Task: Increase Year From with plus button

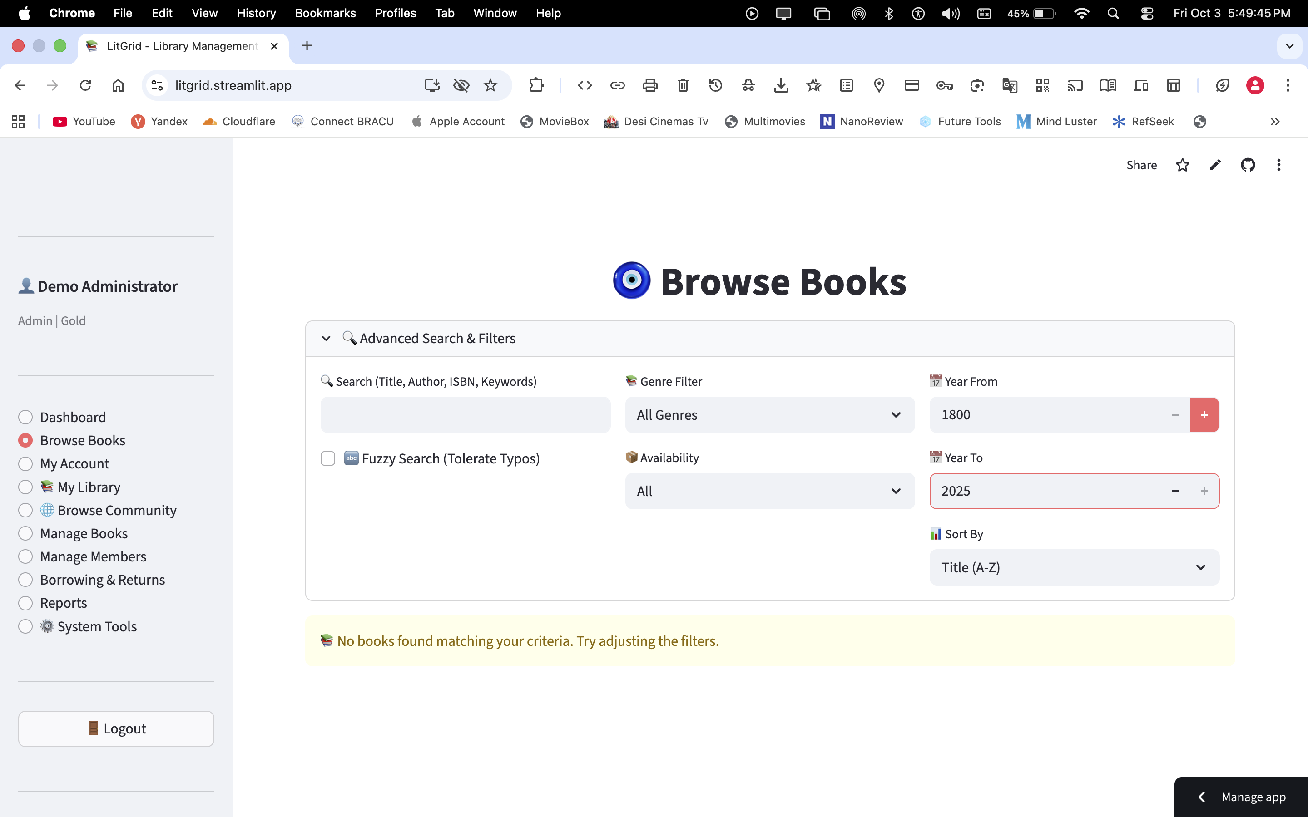Action: [x=1204, y=415]
